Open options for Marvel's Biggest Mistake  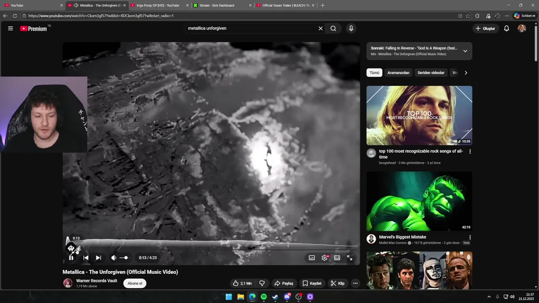click(x=470, y=237)
